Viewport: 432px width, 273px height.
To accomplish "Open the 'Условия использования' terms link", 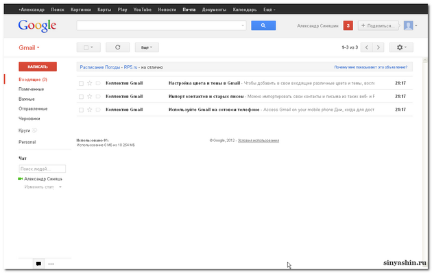I will (x=259, y=141).
